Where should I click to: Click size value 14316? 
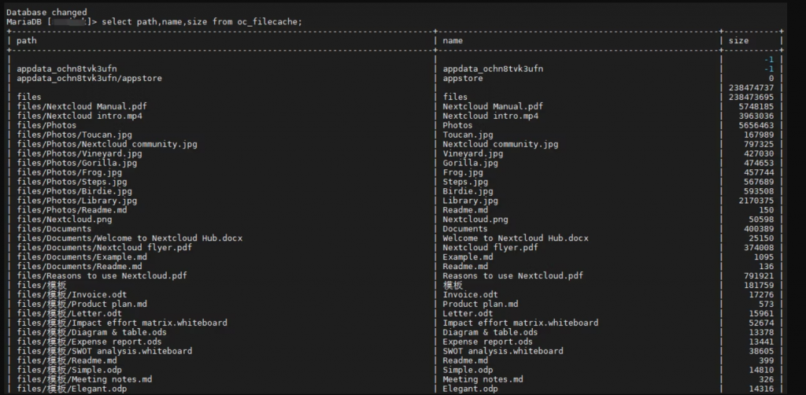[761, 389]
